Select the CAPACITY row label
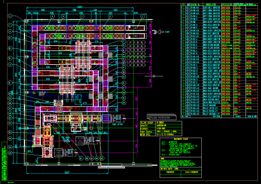The image size is (261, 184). (144, 126)
